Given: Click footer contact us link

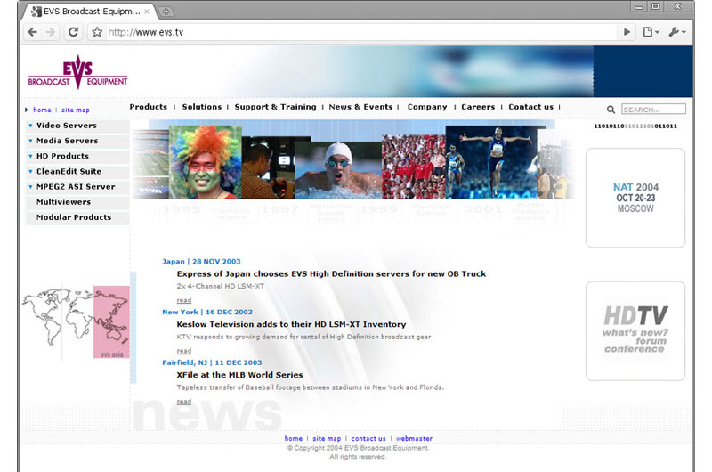Looking at the screenshot, I should [x=368, y=438].
